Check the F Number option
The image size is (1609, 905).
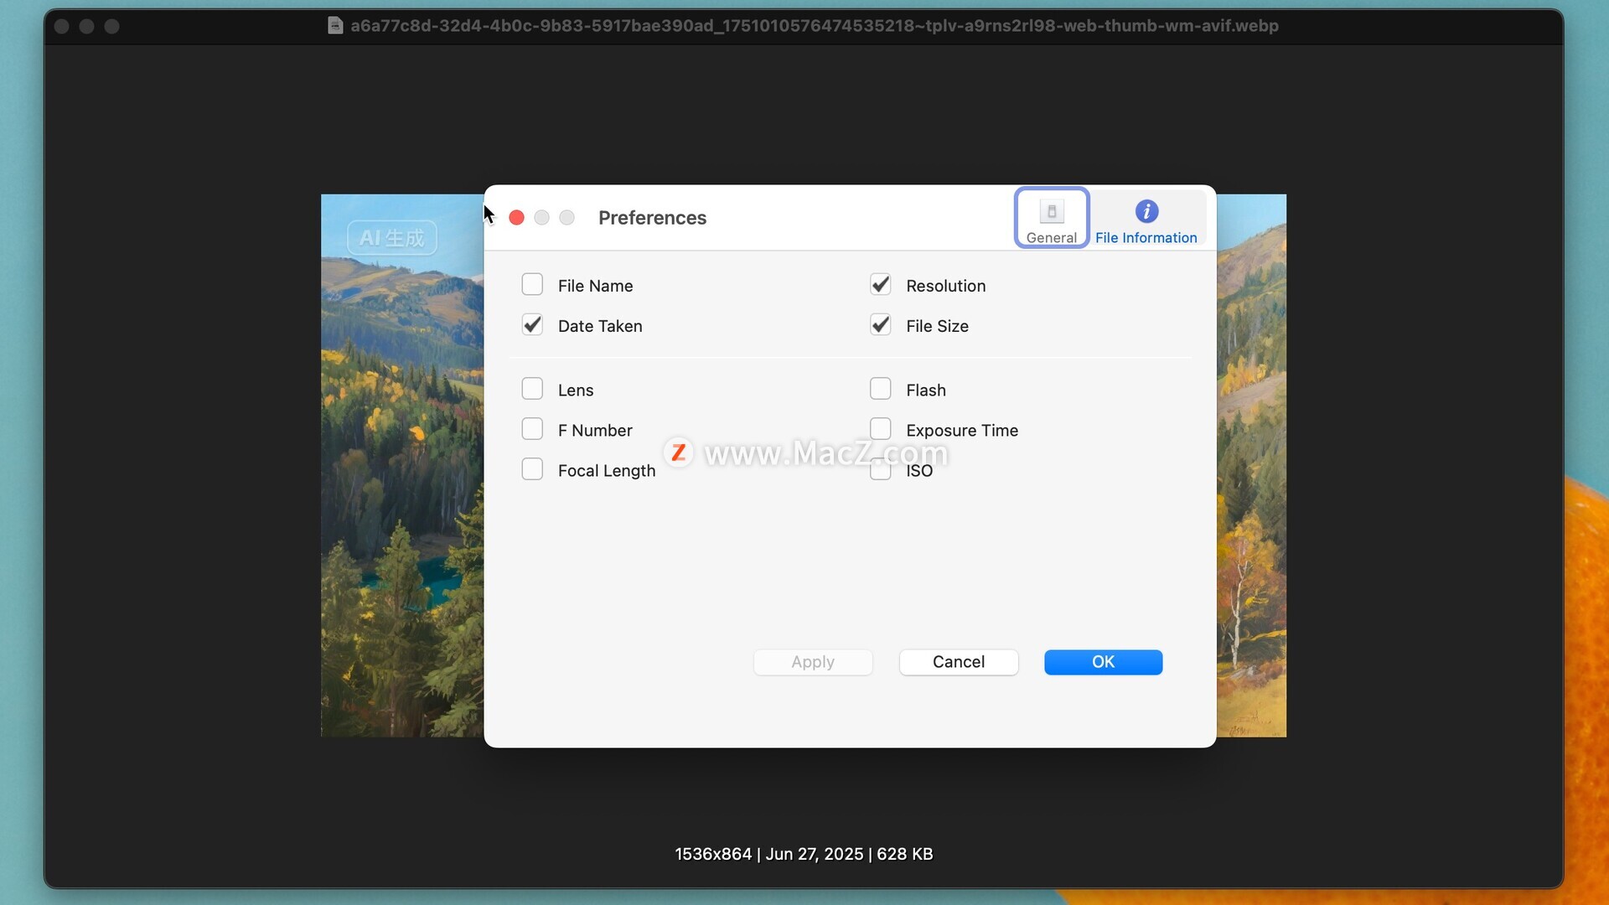[x=532, y=429]
